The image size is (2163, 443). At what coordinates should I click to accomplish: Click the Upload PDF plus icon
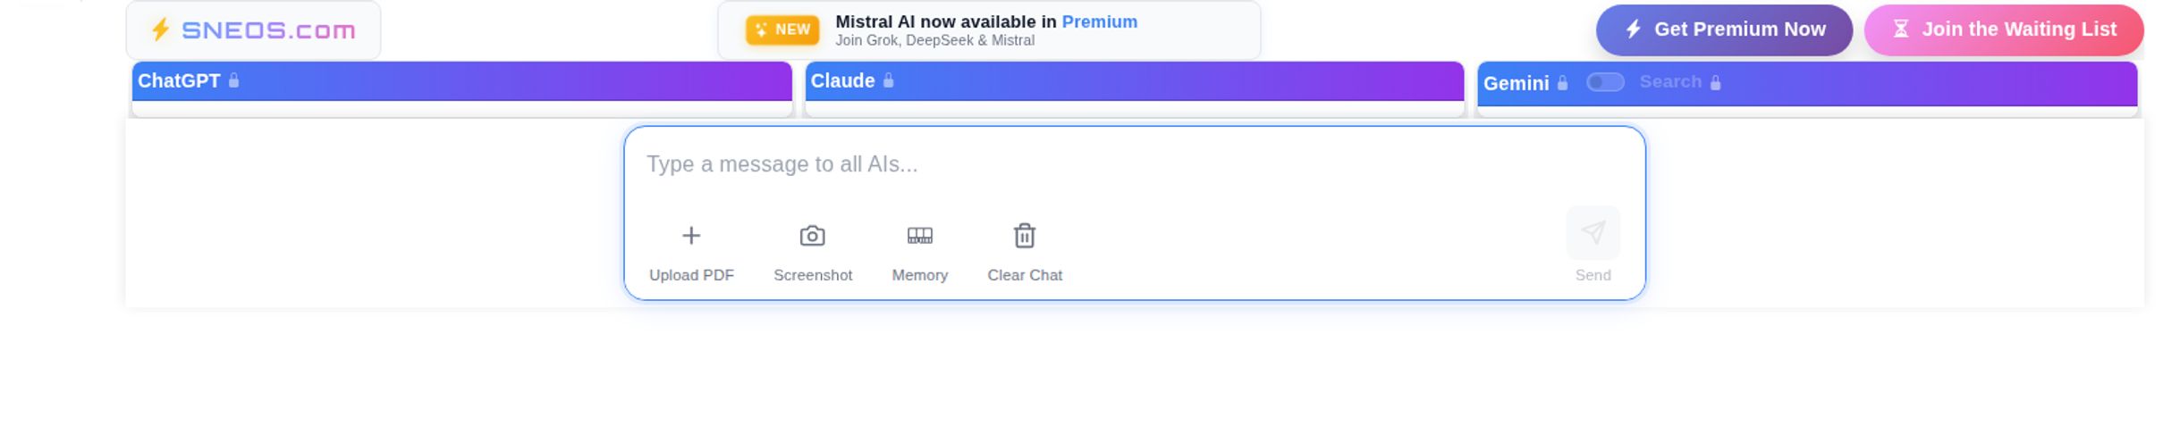(x=690, y=236)
